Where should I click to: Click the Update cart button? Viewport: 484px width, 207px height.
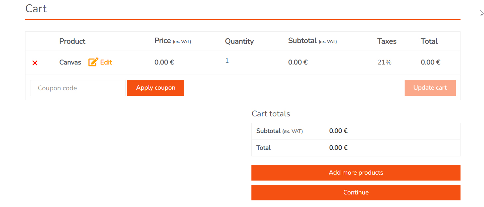[x=430, y=88]
